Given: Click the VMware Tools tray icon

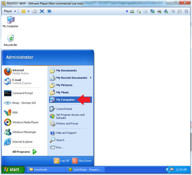Looking at the screenshot, I should tap(172, 170).
